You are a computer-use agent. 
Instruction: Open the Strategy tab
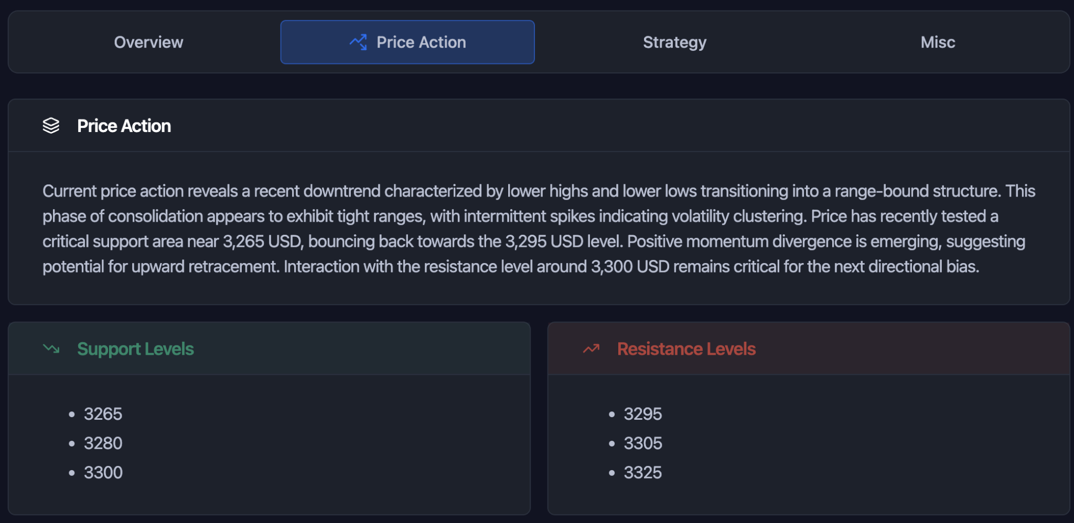click(x=674, y=42)
